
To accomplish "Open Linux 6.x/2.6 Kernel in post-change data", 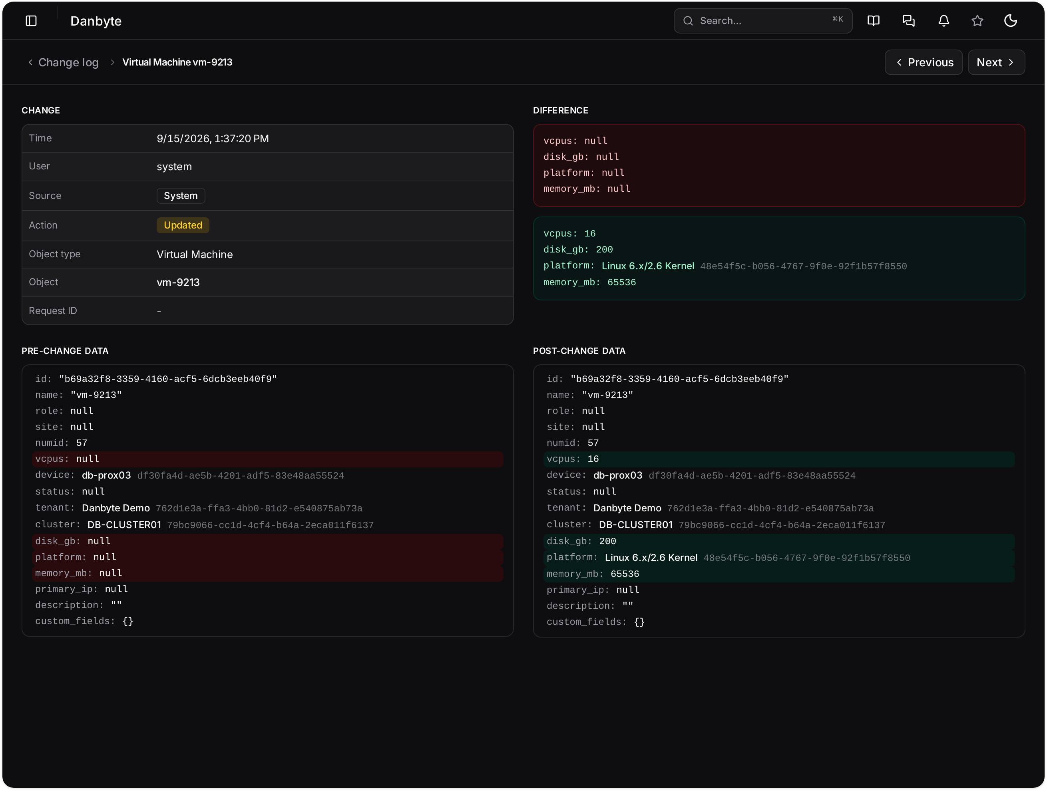I will click(x=651, y=558).
